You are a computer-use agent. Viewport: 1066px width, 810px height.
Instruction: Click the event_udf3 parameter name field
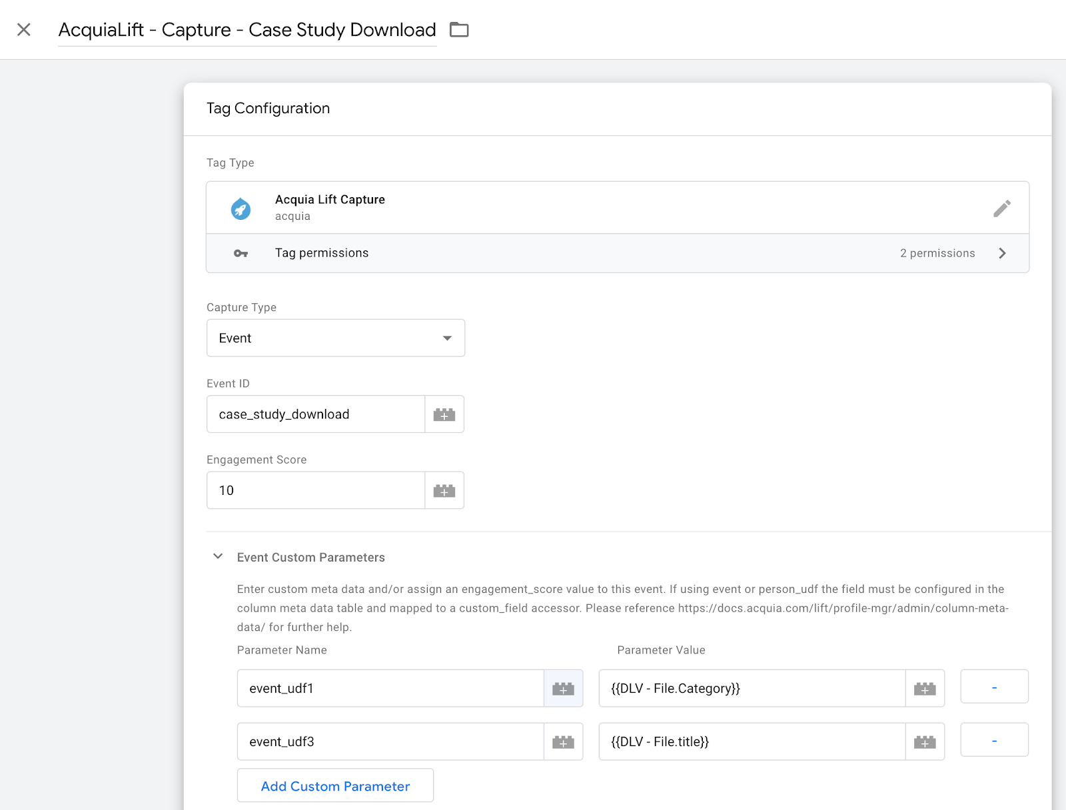pos(390,741)
